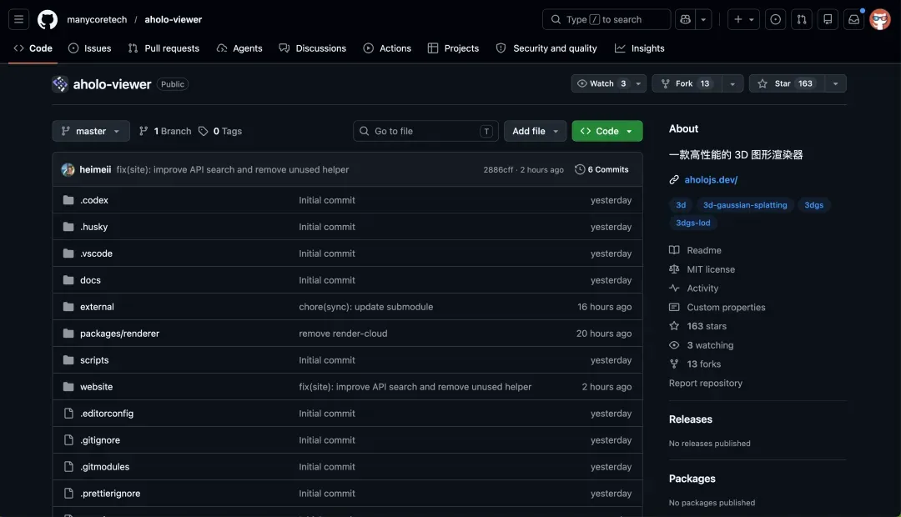Open the scripts folder
Screen dimensions: 901x517
[94, 360]
